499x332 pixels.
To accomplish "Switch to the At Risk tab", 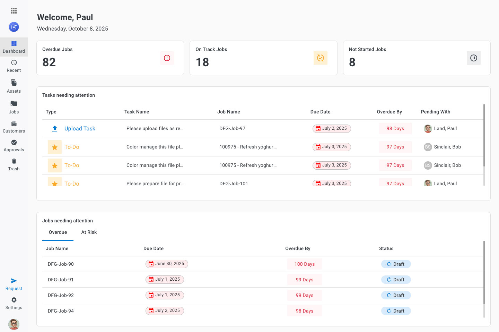I will coord(89,232).
